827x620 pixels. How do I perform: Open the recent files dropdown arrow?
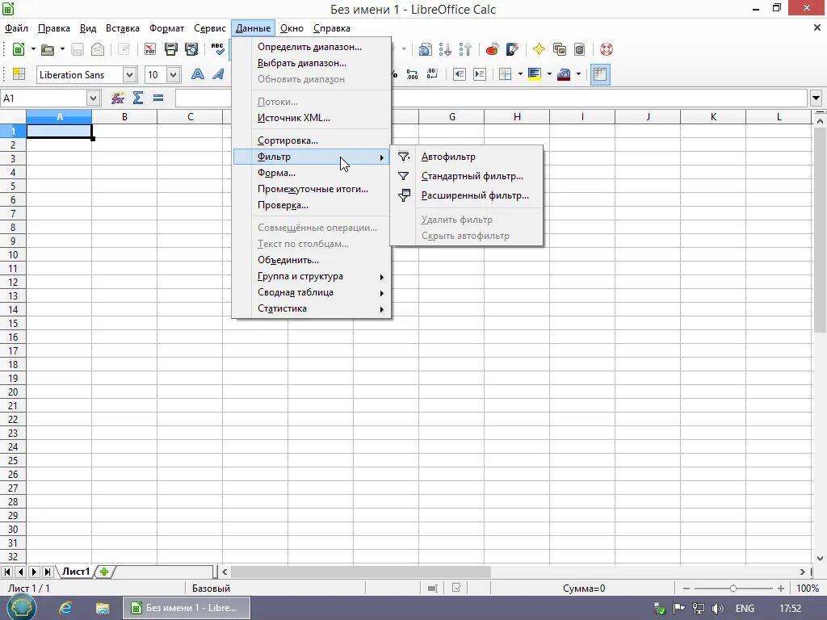point(61,49)
